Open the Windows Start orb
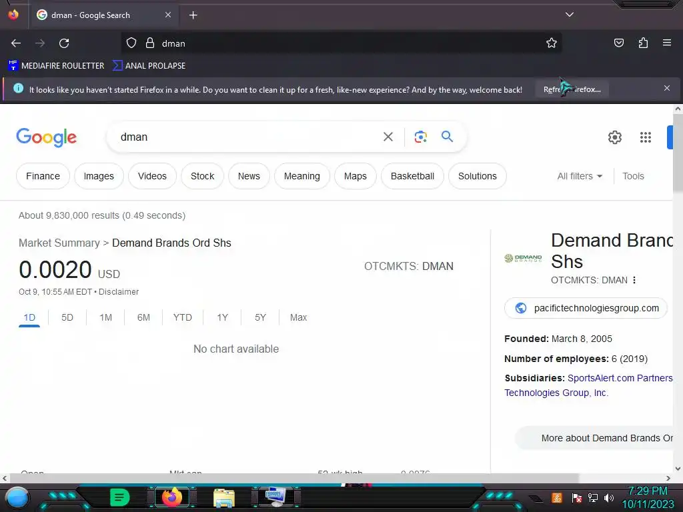 coord(17,497)
